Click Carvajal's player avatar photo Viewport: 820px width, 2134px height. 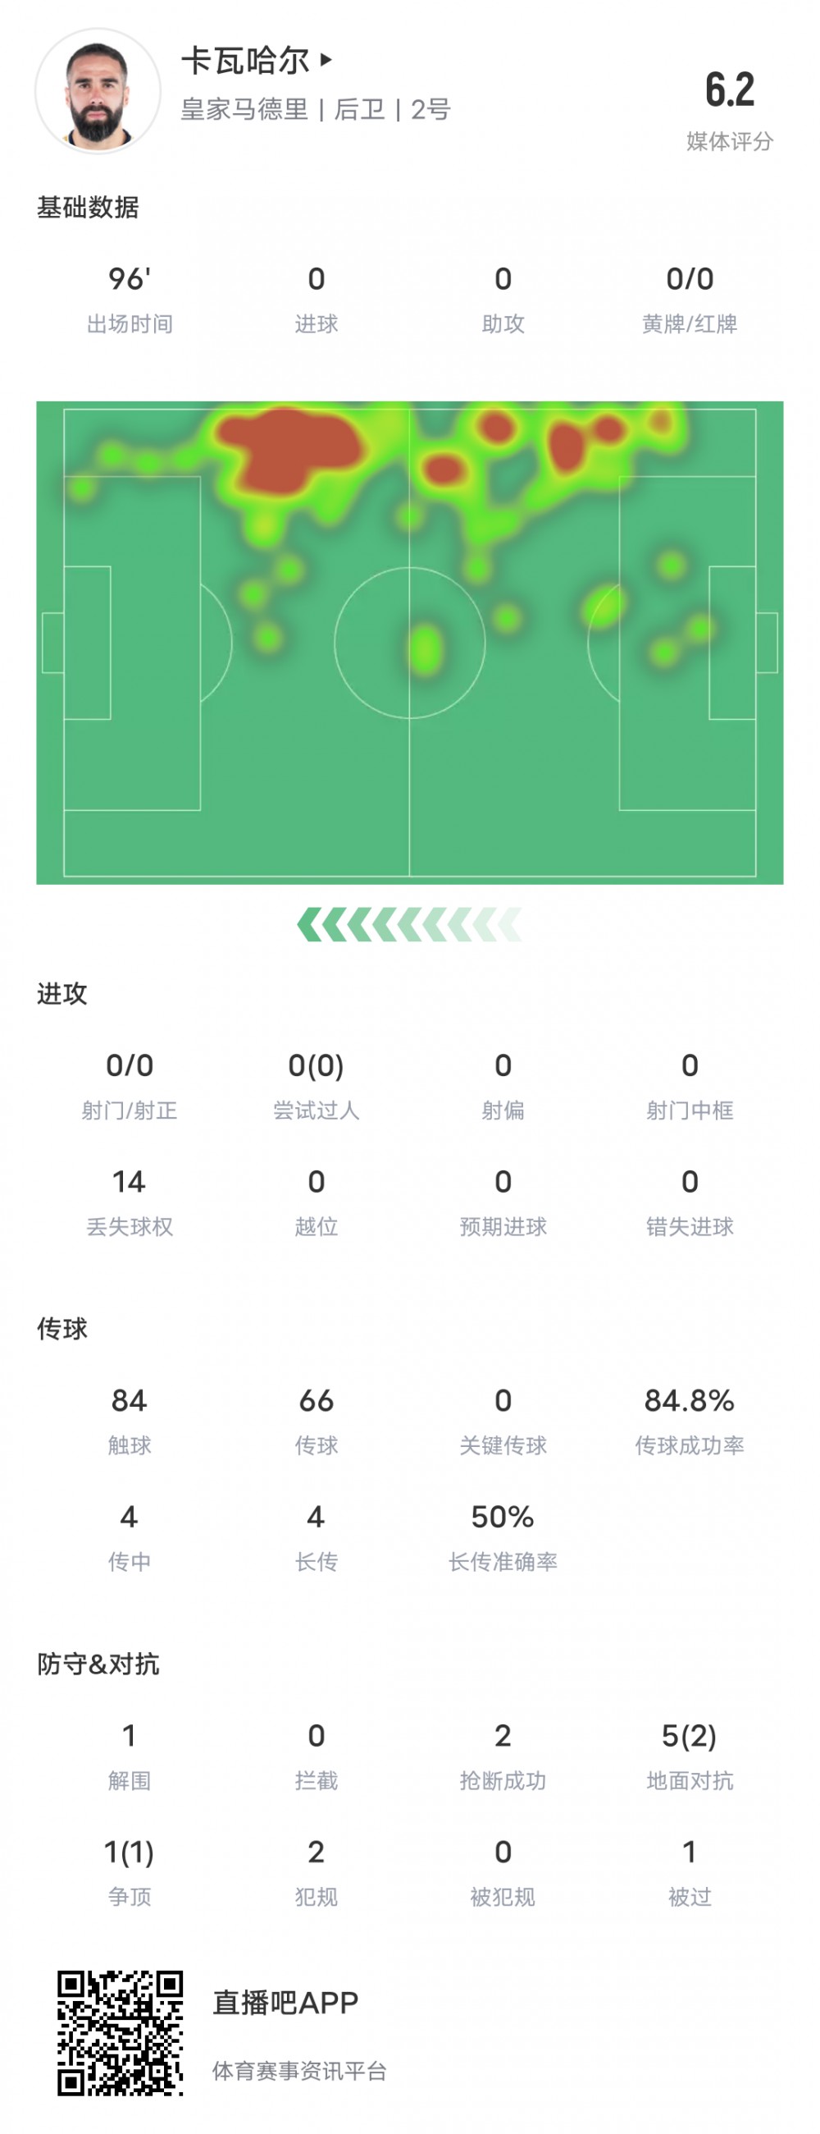click(98, 91)
